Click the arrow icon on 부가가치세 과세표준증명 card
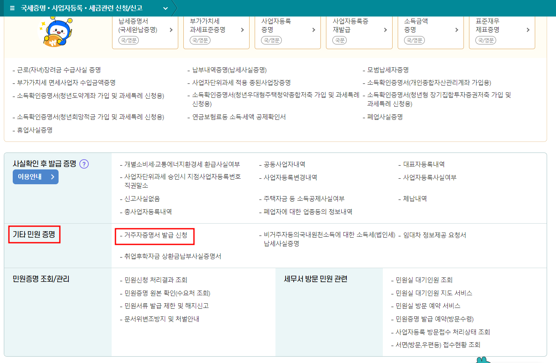The image size is (556, 363). (x=243, y=30)
